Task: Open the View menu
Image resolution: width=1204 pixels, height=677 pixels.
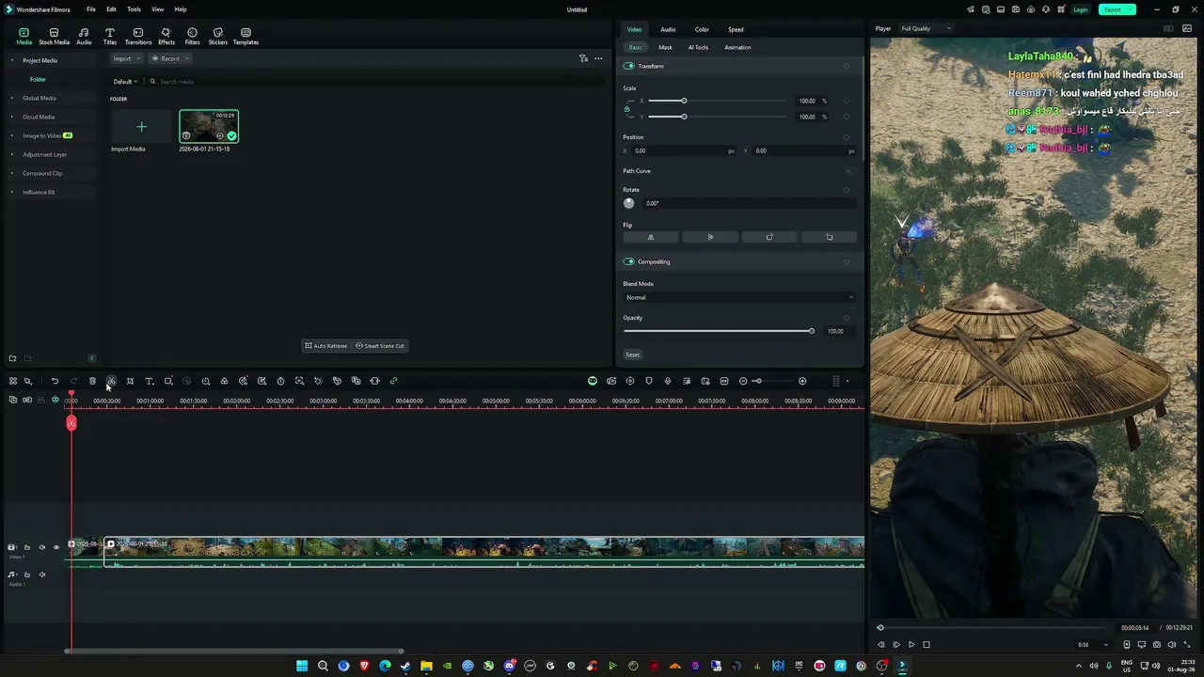Action: click(x=157, y=9)
